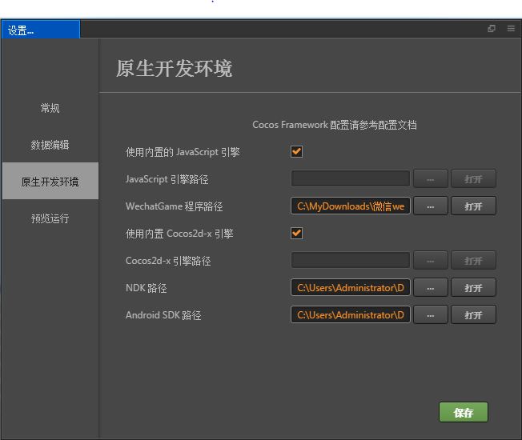Viewport: 522px width, 440px height.
Task: Click the WechatGame 程序路径 input field
Action: pyautogui.click(x=350, y=206)
